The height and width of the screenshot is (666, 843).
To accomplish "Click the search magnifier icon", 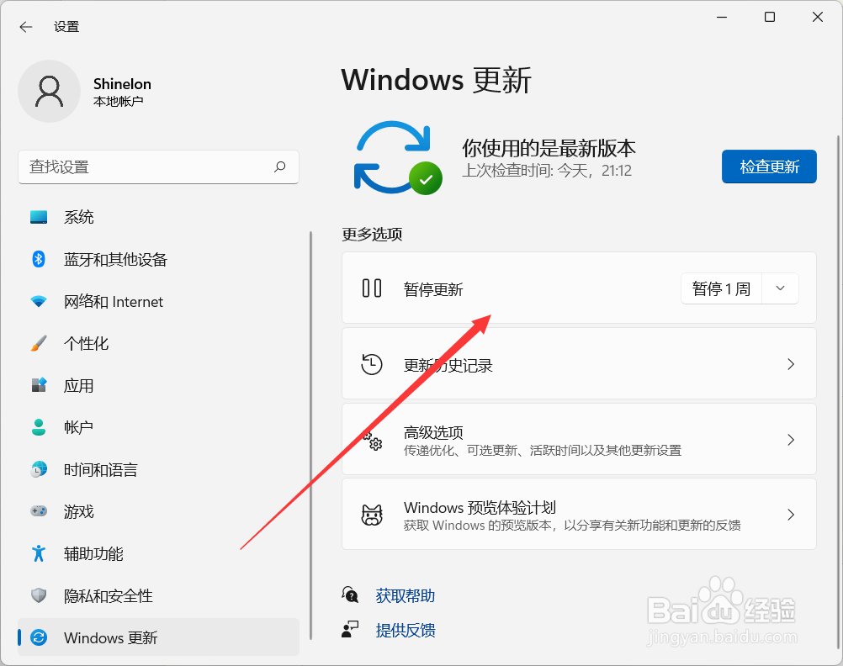I will tap(279, 166).
